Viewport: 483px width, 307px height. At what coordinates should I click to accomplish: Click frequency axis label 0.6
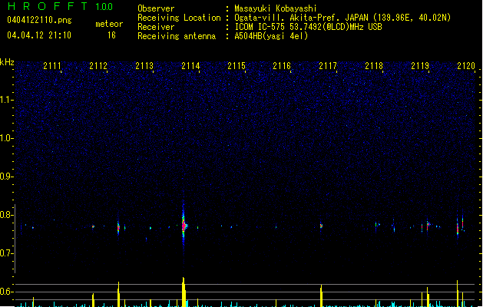(5, 292)
